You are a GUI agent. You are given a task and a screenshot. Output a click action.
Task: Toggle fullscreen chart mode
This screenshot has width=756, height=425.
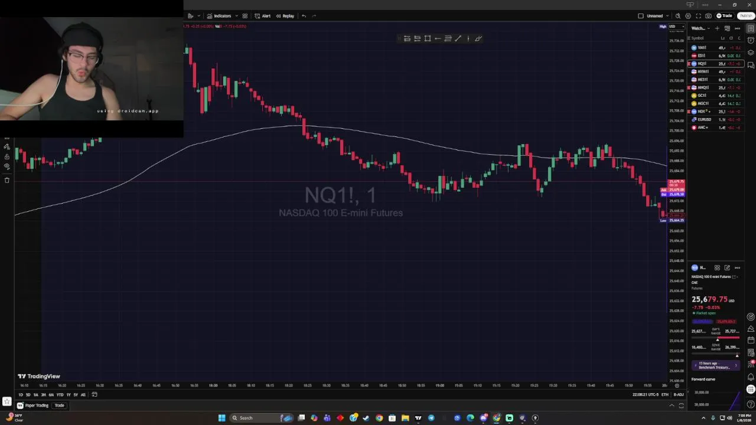tap(698, 16)
